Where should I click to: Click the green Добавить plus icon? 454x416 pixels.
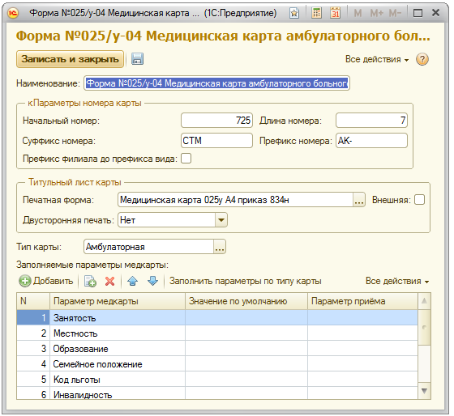pyautogui.click(x=25, y=281)
